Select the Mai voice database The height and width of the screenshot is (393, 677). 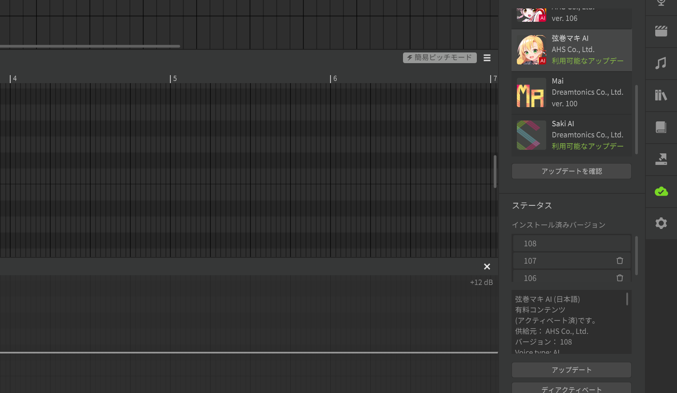(572, 92)
